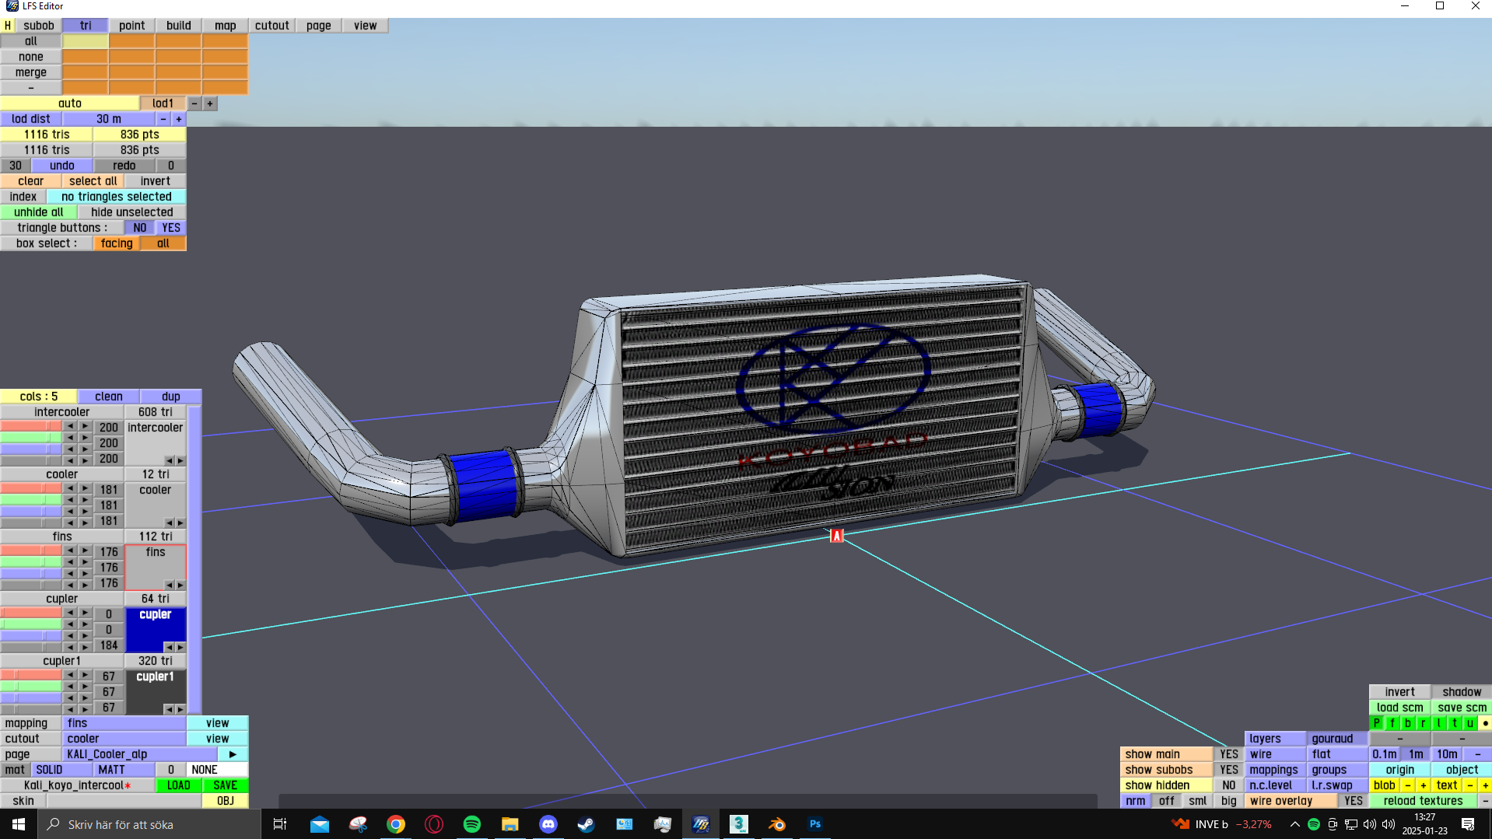This screenshot has width=1492, height=839.
Task: Open Windows Start menu
Action: [19, 824]
